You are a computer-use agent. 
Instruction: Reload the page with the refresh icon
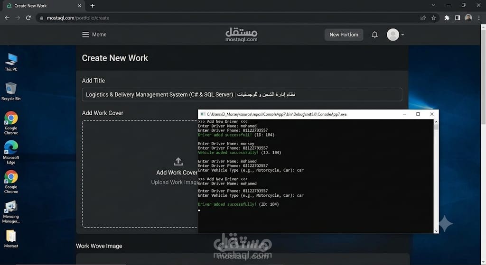(x=28, y=18)
